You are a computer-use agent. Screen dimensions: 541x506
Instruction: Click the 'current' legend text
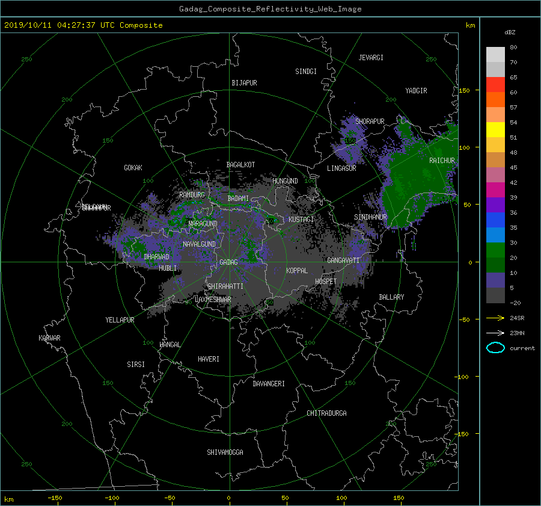(522, 348)
